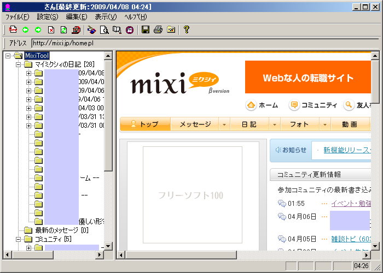
Task: Click the red X stop page icon
Action: coord(51,29)
